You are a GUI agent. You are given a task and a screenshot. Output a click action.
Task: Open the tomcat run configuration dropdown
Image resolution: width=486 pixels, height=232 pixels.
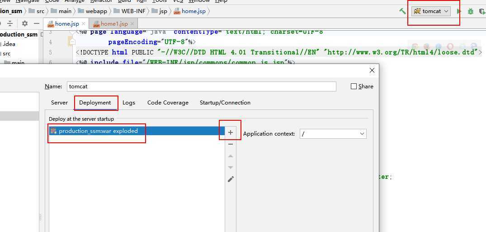431,11
